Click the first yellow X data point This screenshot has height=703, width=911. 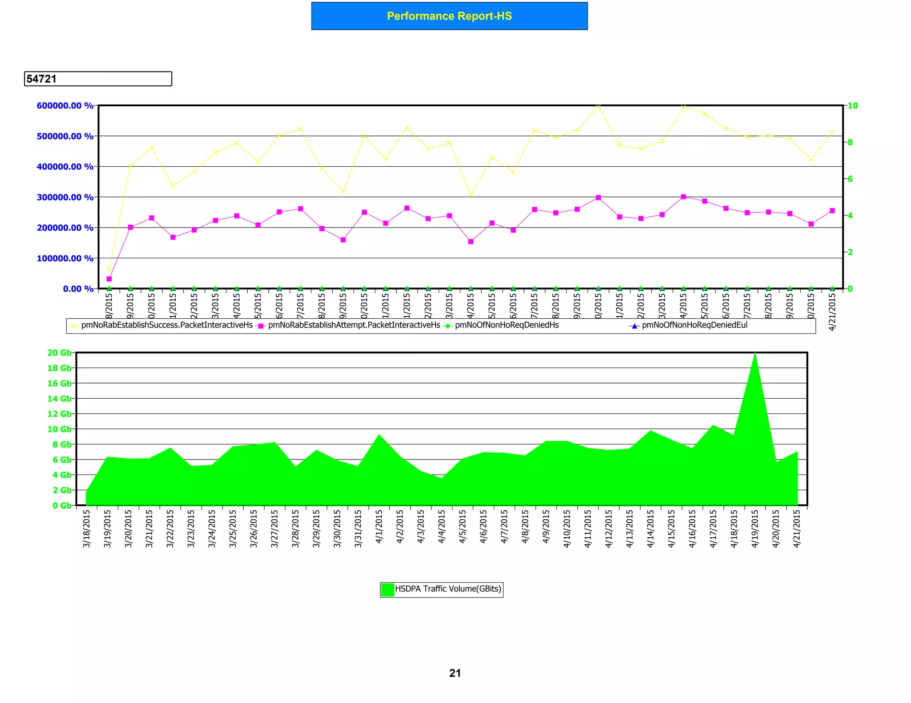tap(109, 269)
